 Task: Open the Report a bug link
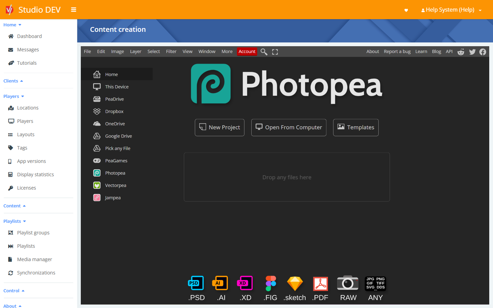coord(397,51)
